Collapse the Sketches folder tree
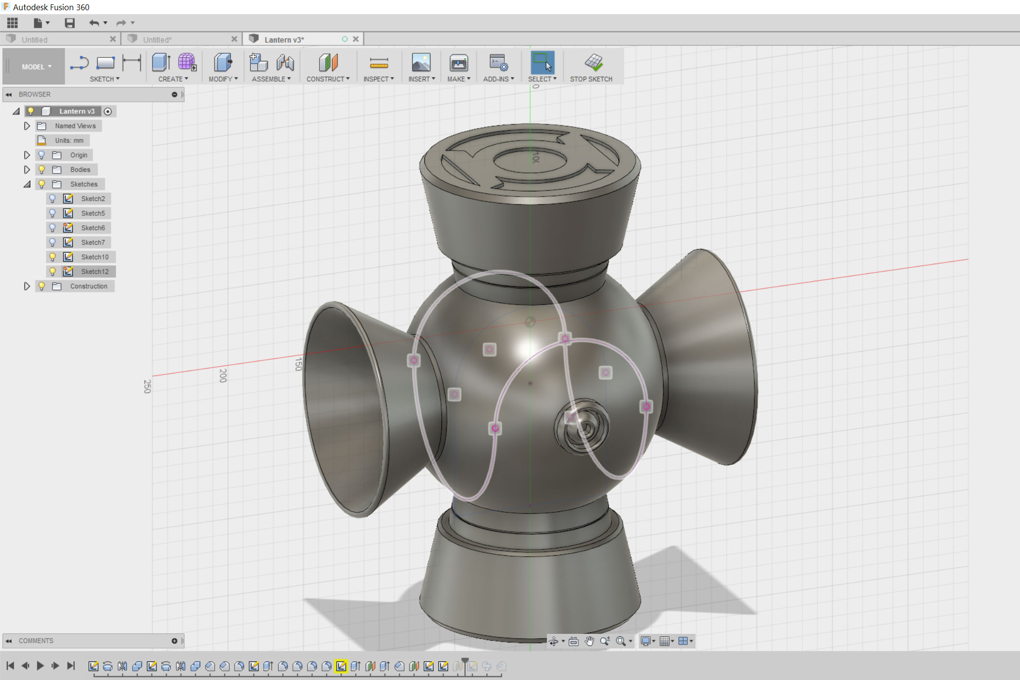1020x680 pixels. click(x=27, y=184)
